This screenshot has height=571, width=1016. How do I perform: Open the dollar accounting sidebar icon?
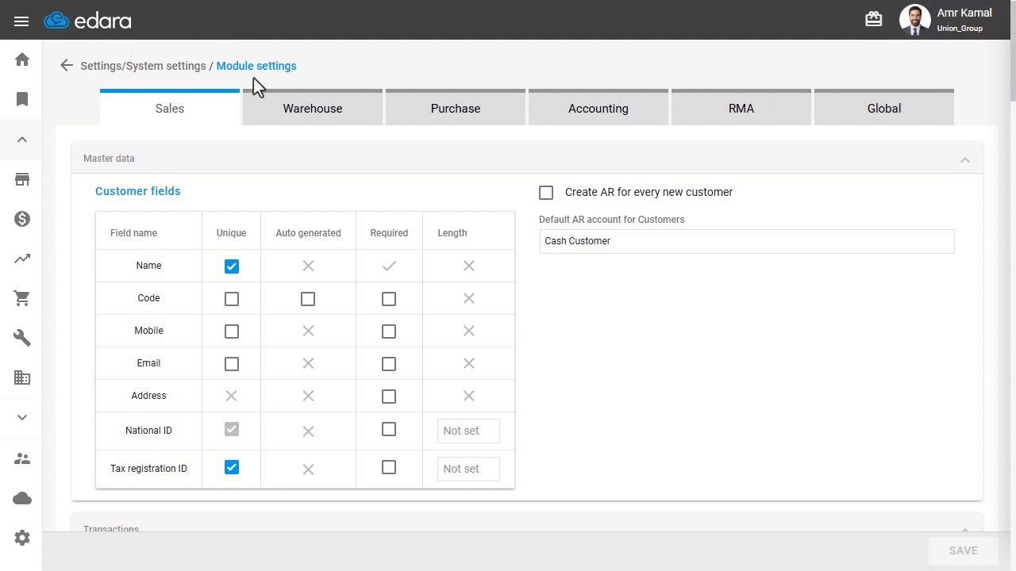(x=22, y=219)
